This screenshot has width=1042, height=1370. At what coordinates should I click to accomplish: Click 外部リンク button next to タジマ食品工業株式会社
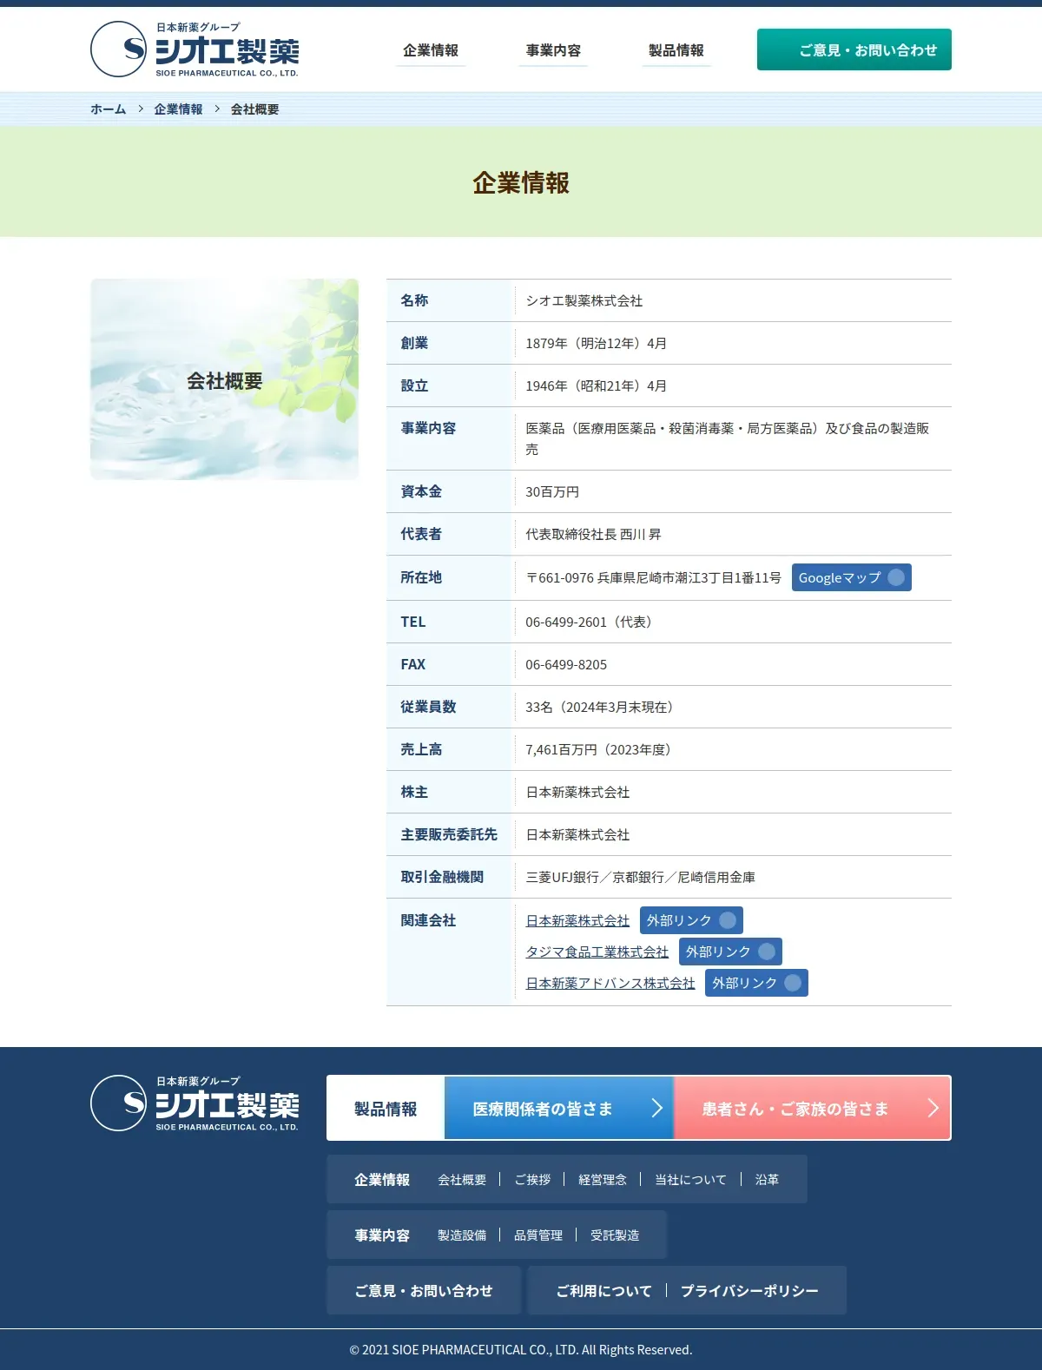click(x=730, y=952)
